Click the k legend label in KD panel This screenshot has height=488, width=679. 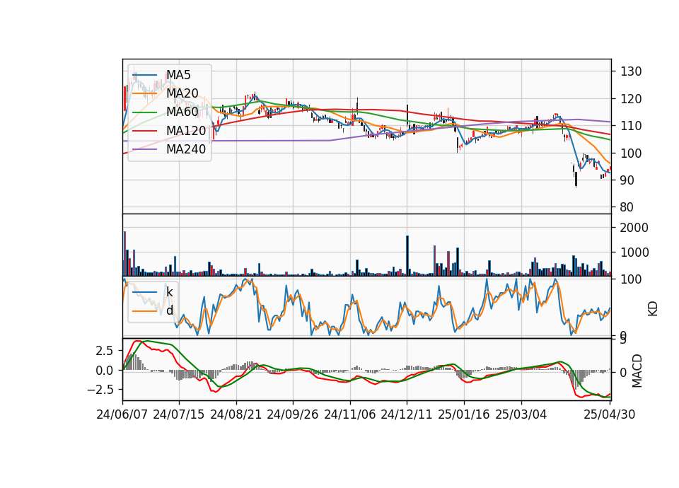pyautogui.click(x=169, y=292)
